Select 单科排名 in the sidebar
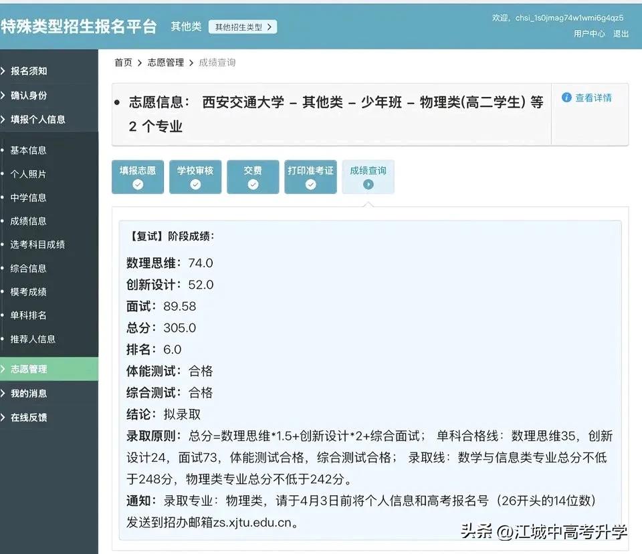Image resolution: width=642 pixels, height=554 pixels. [28, 315]
